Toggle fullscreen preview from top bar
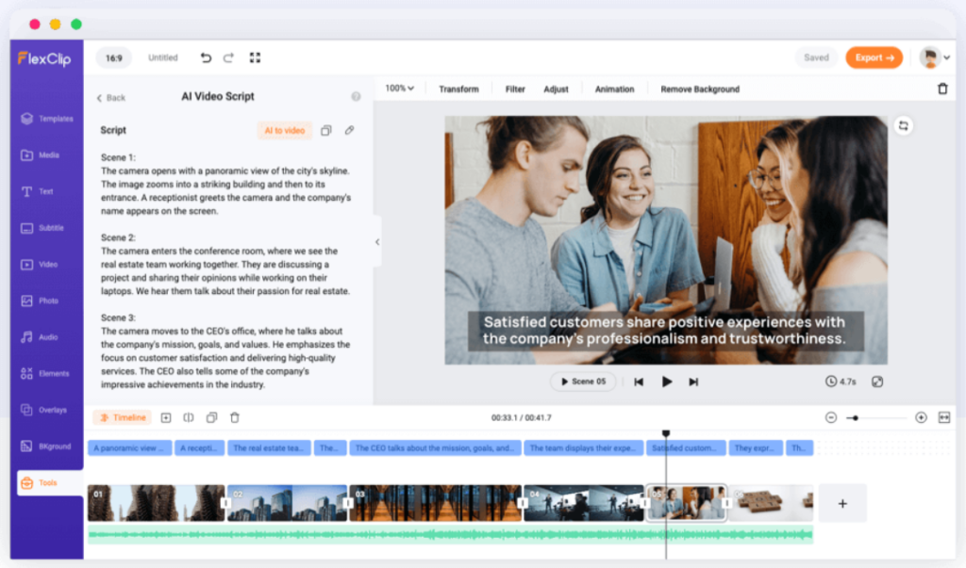The width and height of the screenshot is (966, 568). (x=254, y=57)
